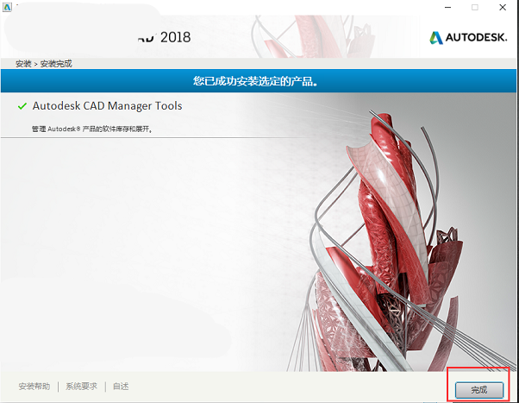Click the 2018 product title text
The image size is (519, 403).
click(175, 37)
